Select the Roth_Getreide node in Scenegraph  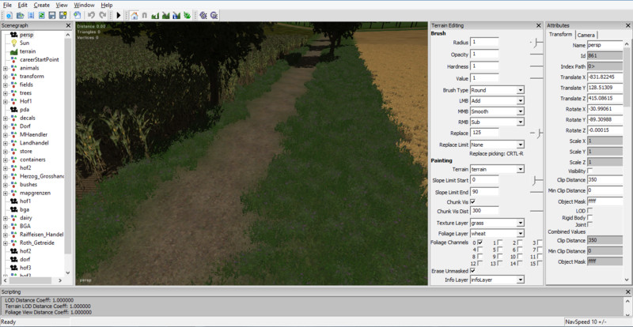pos(36,242)
